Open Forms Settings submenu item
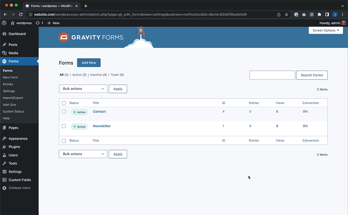This screenshot has height=215, width=348. click(9, 91)
